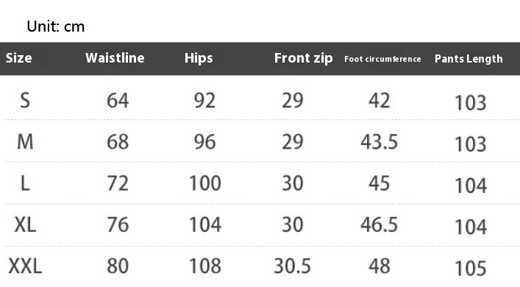
Task: Click the Unit: cm label
Action: point(56,26)
